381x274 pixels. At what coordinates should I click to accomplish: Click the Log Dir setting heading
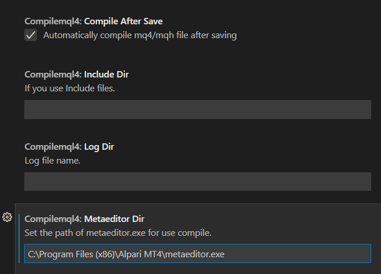click(x=69, y=147)
